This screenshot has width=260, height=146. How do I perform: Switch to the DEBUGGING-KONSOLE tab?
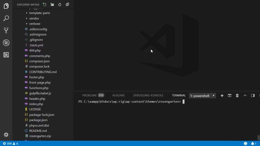coord(148,95)
